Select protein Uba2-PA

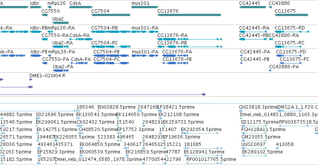60,71
